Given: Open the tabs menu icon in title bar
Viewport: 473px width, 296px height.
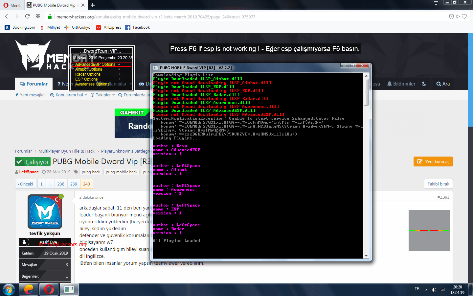Looking at the screenshot, I should tap(436, 3).
